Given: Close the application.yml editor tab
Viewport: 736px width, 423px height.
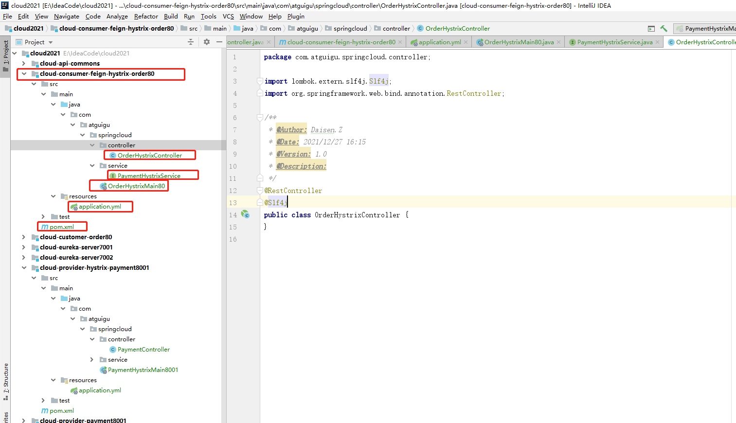Looking at the screenshot, I should (x=466, y=42).
